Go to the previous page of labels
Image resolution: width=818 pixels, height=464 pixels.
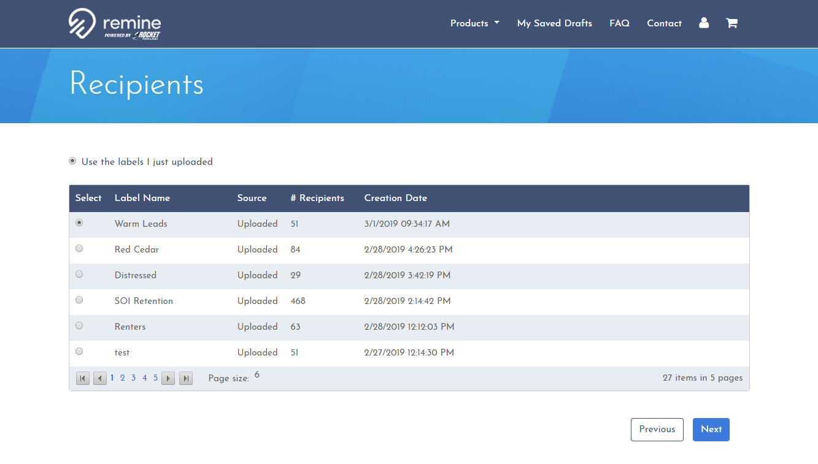coord(99,378)
